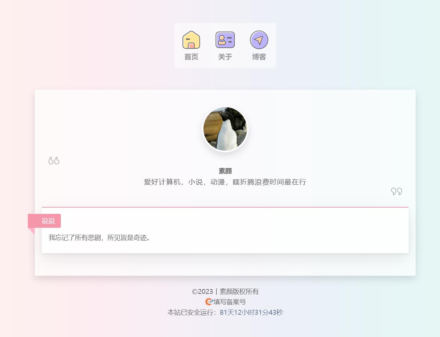The image size is (440, 337).
Task: Open the 关于 menu label
Action: pyautogui.click(x=225, y=57)
